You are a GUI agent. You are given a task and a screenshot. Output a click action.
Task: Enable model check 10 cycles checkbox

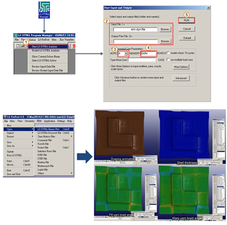168,53
